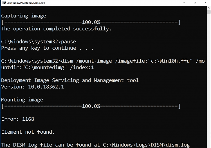The image size is (211, 148).
Task: Minimize the command prompt window
Action: (184, 3)
